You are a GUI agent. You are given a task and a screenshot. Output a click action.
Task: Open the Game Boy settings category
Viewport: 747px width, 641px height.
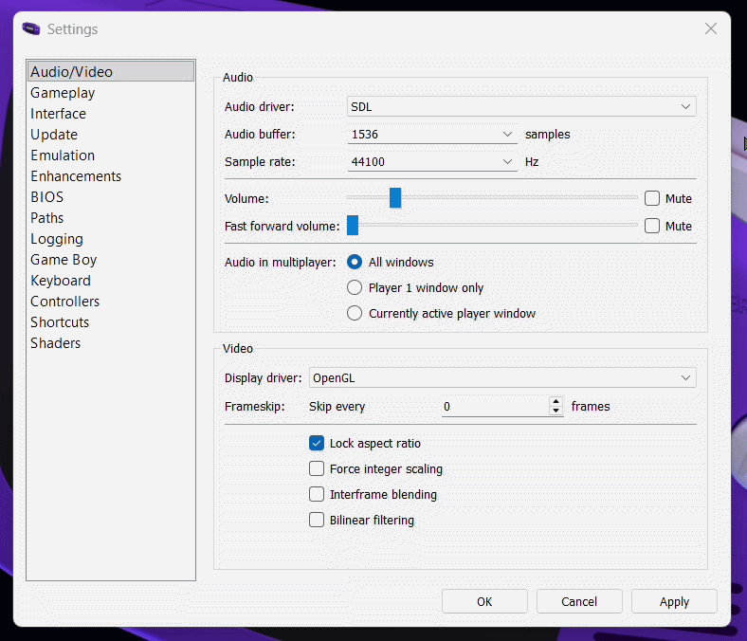pyautogui.click(x=111, y=260)
